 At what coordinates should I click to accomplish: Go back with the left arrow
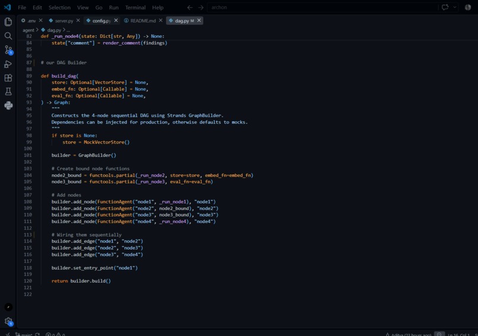click(190, 7)
